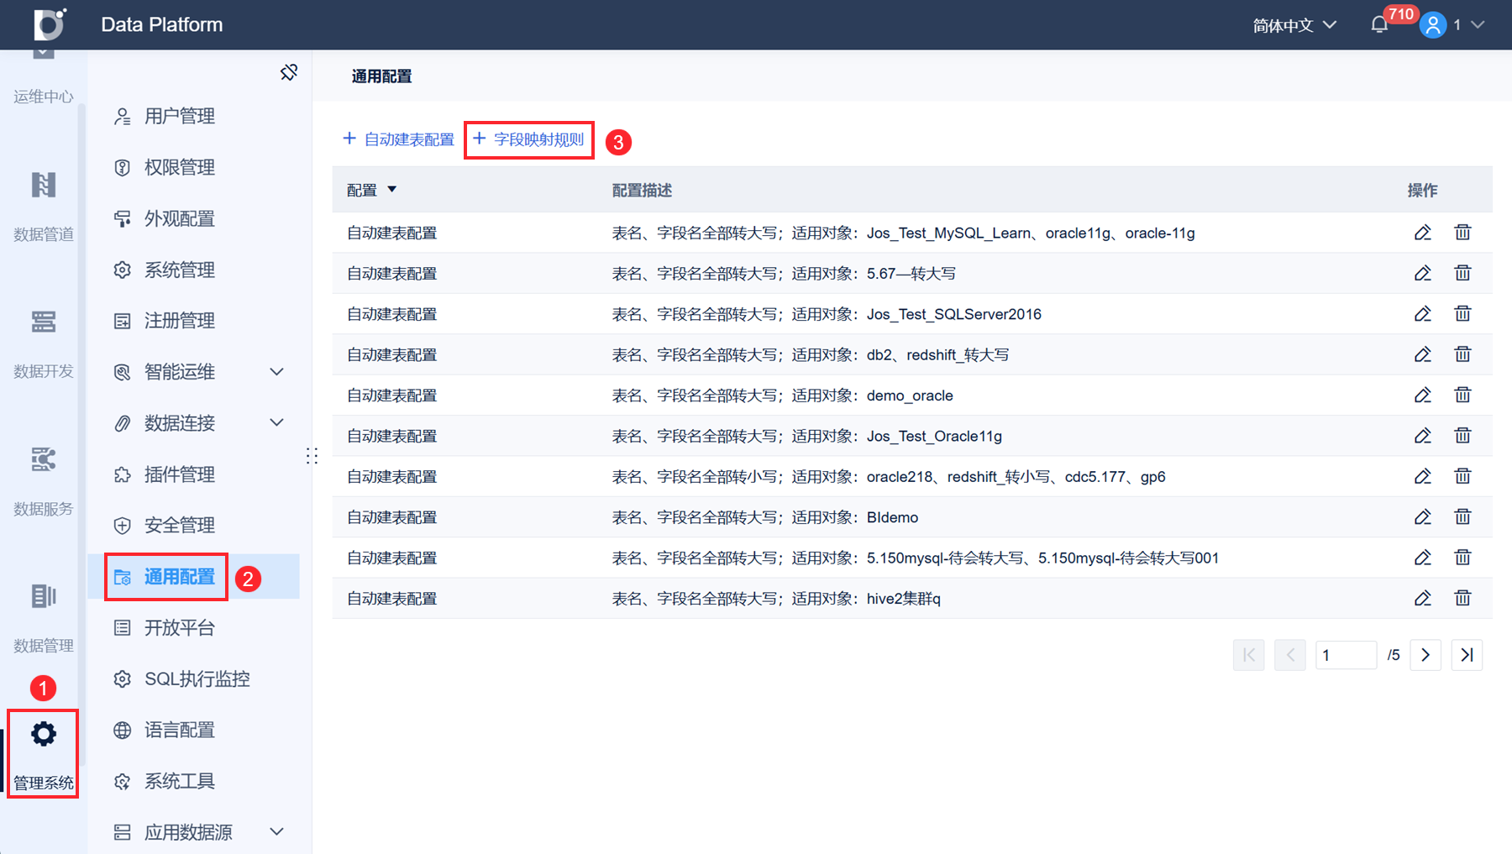Jump to the first page

1249,655
